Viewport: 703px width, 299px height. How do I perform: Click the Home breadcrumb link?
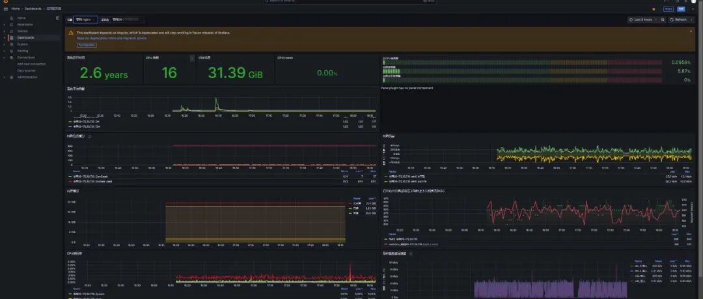click(x=15, y=8)
